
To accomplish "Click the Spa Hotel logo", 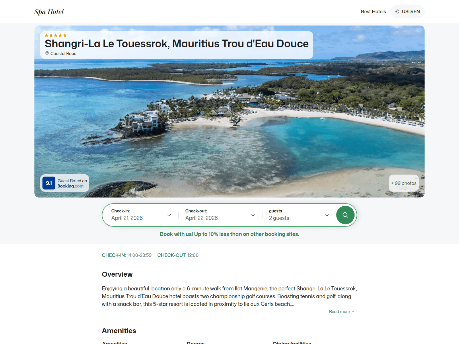I will (x=49, y=12).
